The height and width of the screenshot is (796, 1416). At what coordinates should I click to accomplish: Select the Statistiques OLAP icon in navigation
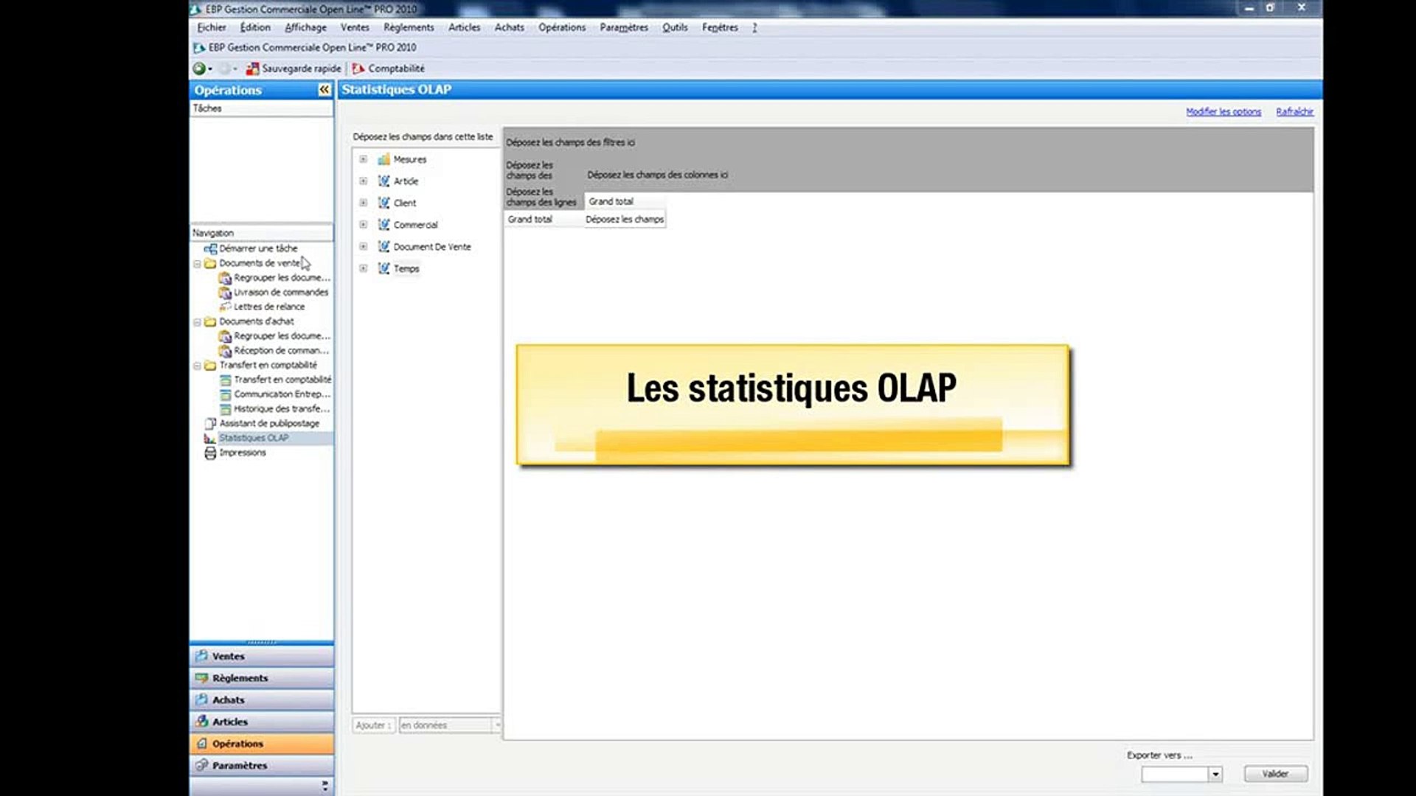209,437
